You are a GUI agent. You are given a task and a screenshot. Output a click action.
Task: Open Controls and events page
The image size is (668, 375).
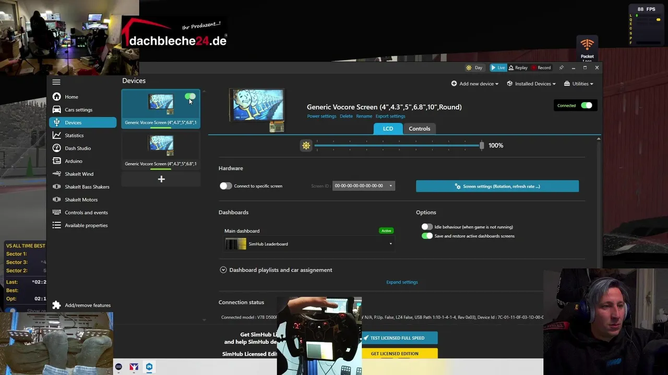click(x=86, y=213)
